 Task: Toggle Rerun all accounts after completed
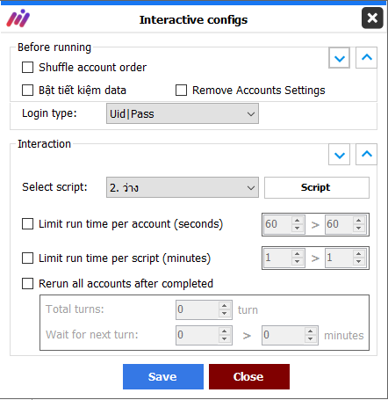pyautogui.click(x=28, y=283)
